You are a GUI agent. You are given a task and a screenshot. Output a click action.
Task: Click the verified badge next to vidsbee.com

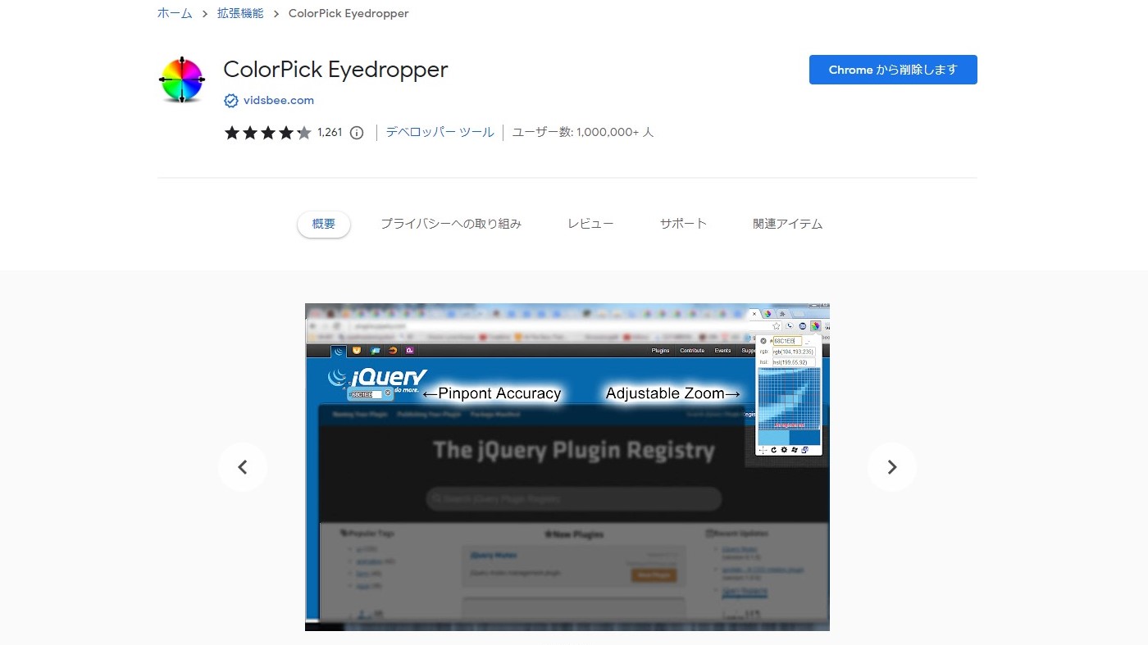click(x=231, y=101)
